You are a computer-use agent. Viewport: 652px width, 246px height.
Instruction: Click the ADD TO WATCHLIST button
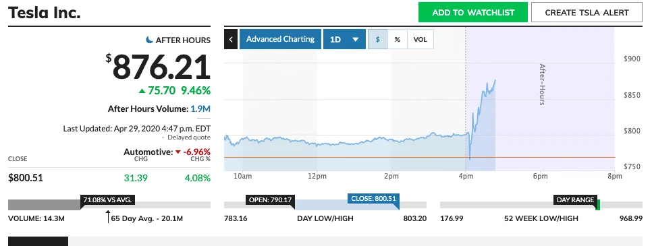pos(472,12)
